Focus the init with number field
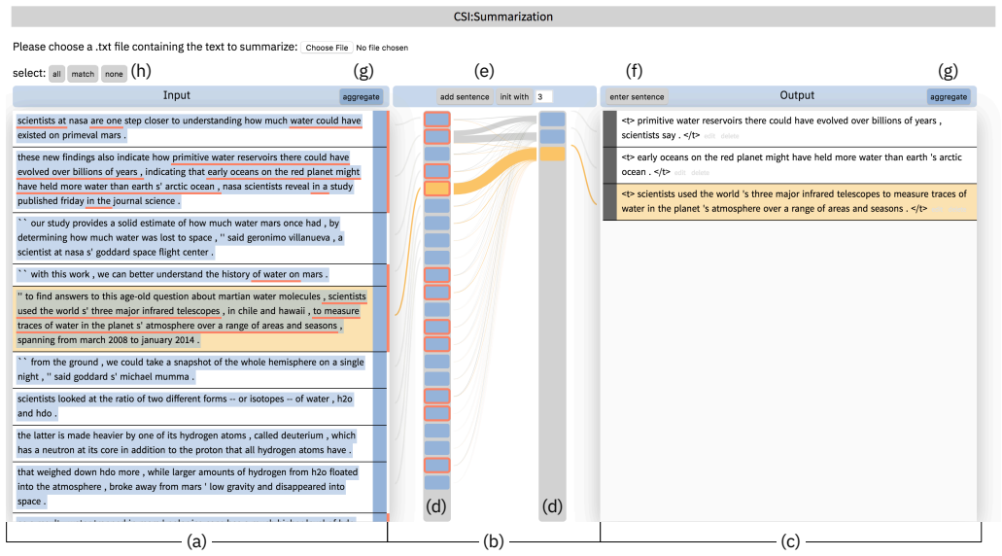 [x=544, y=96]
